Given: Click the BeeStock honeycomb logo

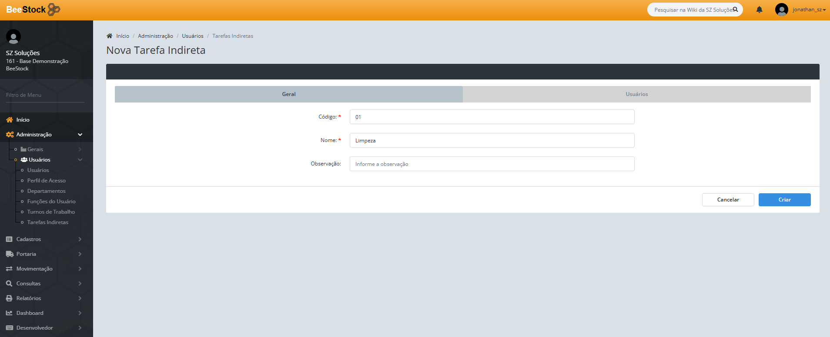Looking at the screenshot, I should [x=54, y=10].
